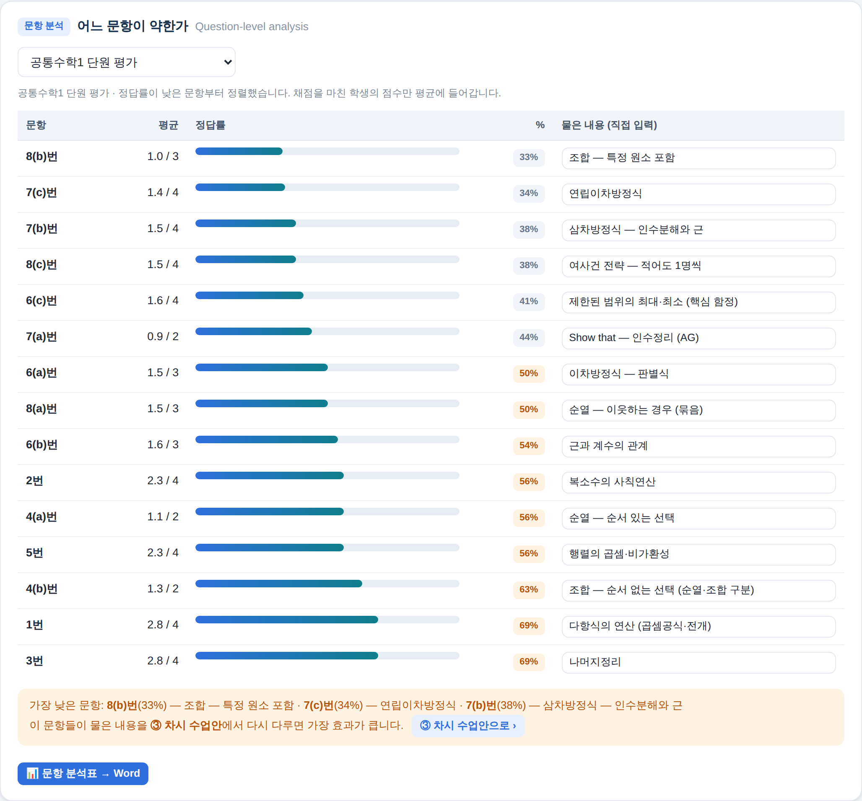Edit the 조합 — 특정 원소 포함 field
The height and width of the screenshot is (801, 862).
pyautogui.click(x=698, y=158)
